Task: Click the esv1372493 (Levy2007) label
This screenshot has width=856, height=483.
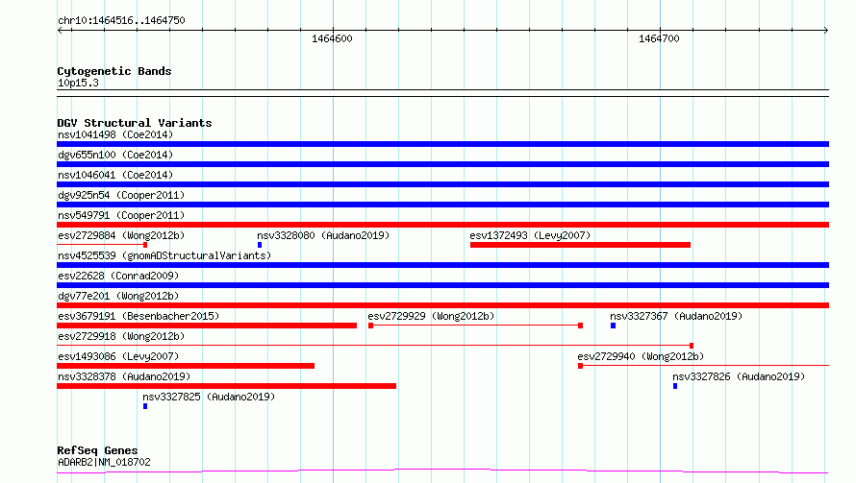Action: 530,235
